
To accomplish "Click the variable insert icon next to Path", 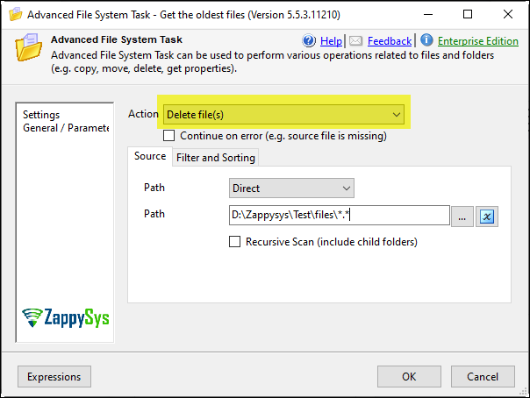I will pos(487,216).
